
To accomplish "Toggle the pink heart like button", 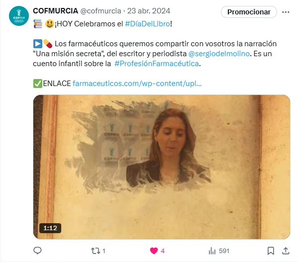I will pyautogui.click(x=154, y=251).
